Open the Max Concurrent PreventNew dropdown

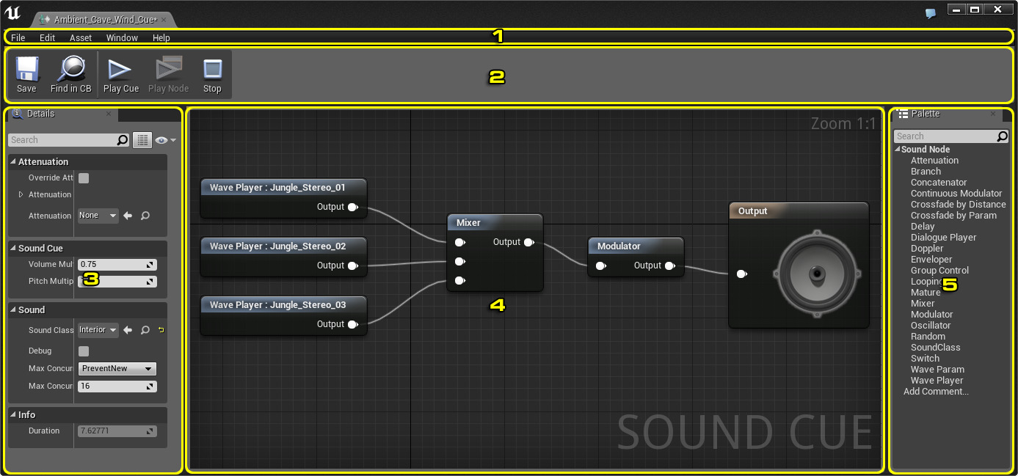[x=117, y=368]
